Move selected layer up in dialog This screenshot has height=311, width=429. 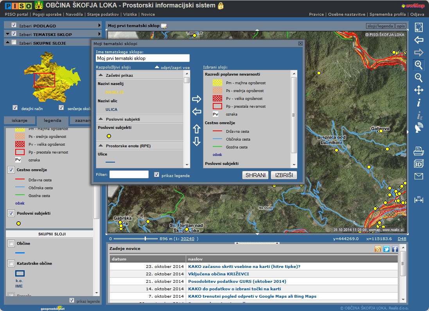point(197,128)
